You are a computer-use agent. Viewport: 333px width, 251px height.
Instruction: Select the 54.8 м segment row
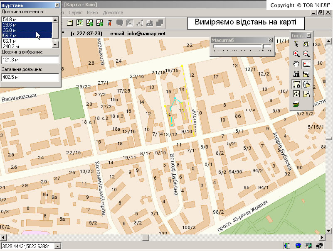pos(27,19)
